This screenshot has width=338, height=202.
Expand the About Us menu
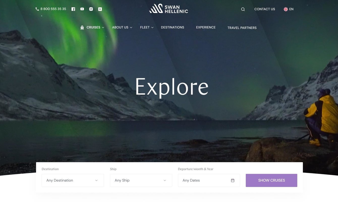pyautogui.click(x=122, y=27)
